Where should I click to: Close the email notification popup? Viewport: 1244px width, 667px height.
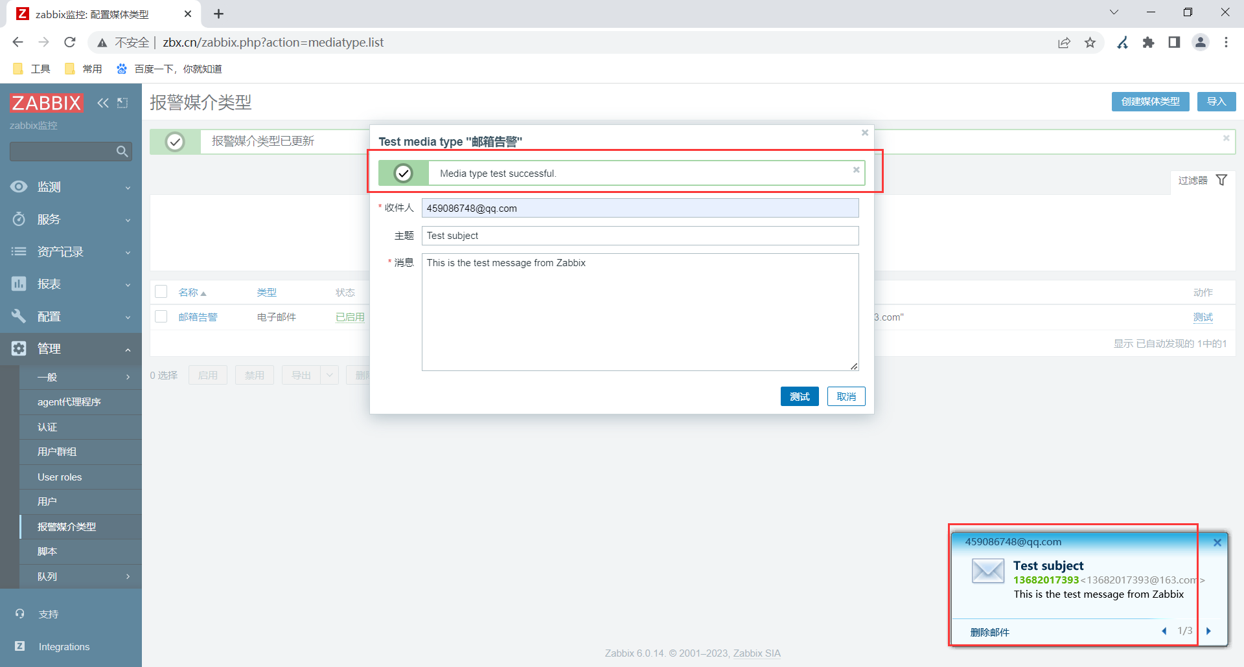[x=1217, y=543]
